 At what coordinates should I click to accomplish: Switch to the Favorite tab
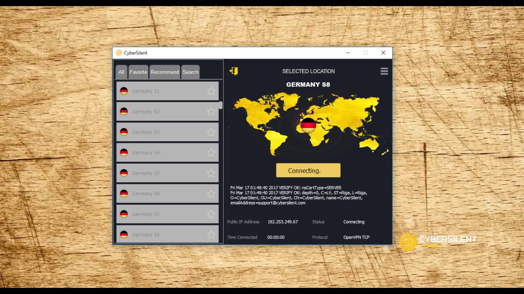(x=138, y=72)
